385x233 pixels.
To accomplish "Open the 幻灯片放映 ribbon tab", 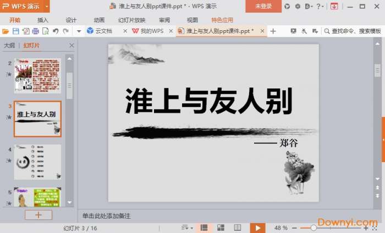I will [x=132, y=20].
